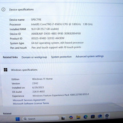Open Domain or workgroup link
The width and height of the screenshot is (123, 123).
(34, 57)
